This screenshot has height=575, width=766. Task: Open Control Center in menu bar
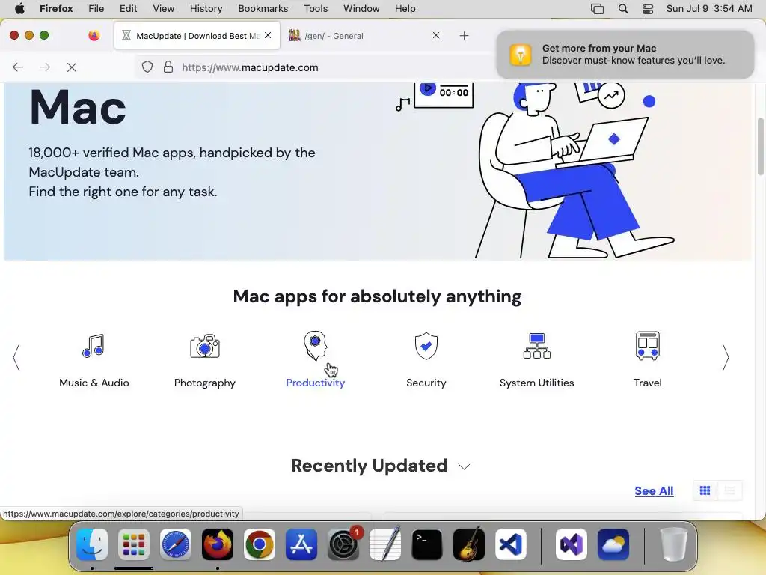click(x=648, y=9)
